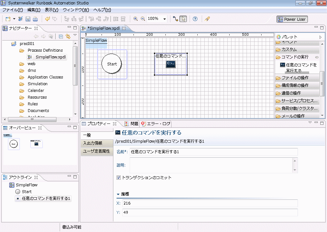Screen dimensions: 327x232
Task: Click the Redo arrow icon
Action: click(55, 19)
